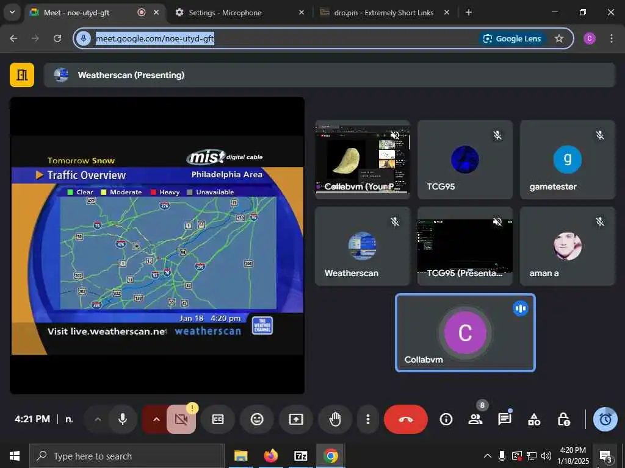Viewport: 625px width, 468px height.
Task: Open 7-Zip from taskbar
Action: 300,456
